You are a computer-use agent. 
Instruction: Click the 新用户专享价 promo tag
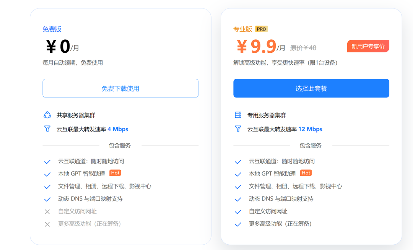(368, 46)
